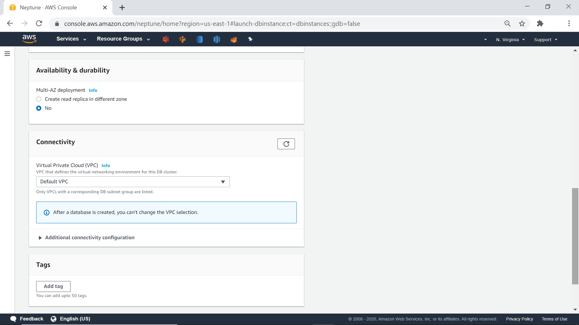Open the Services menu

(x=71, y=39)
